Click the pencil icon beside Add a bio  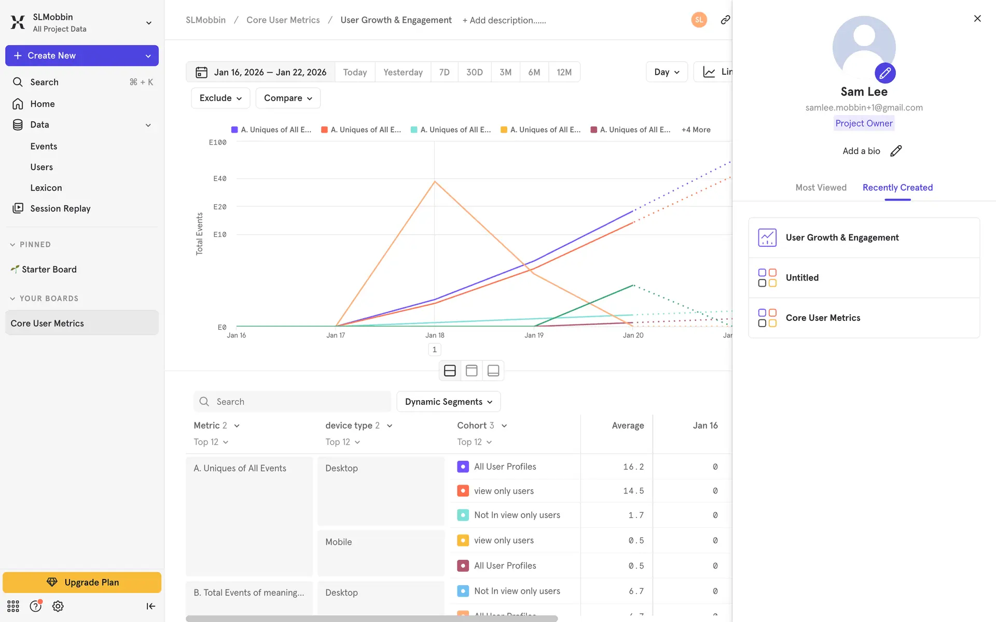click(x=896, y=151)
